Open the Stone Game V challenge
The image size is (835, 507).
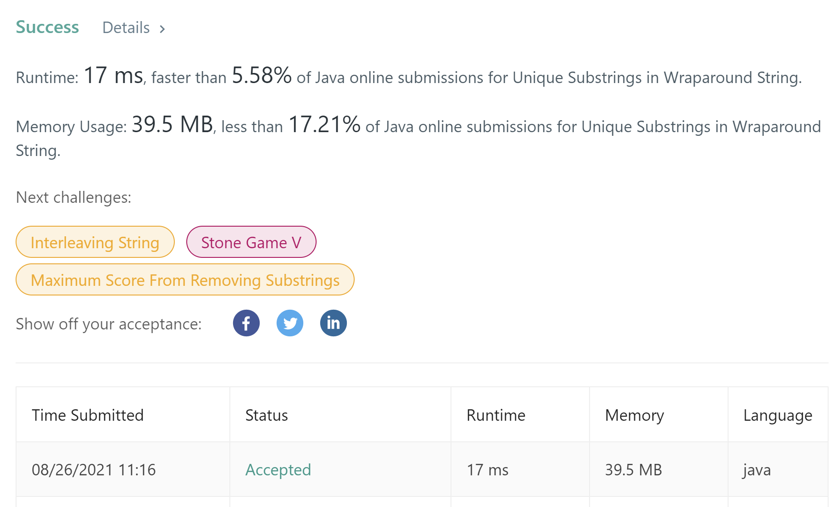tap(251, 242)
